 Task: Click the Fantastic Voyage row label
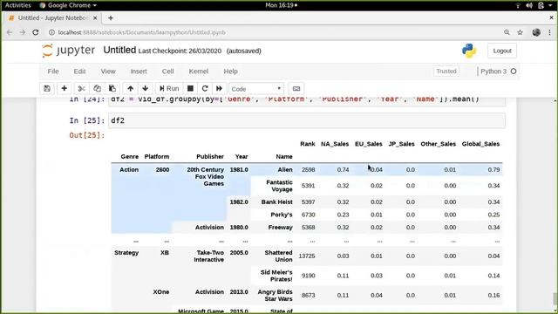click(279, 186)
